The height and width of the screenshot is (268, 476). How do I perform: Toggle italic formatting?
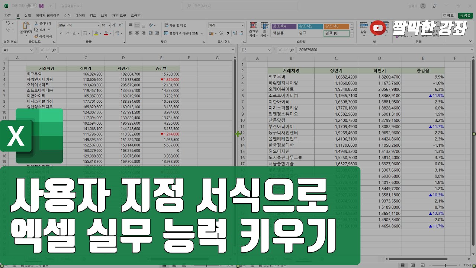pos(68,33)
